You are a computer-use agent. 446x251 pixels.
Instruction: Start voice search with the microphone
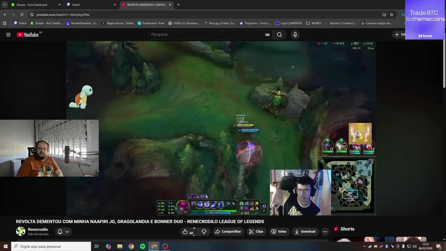click(x=295, y=35)
